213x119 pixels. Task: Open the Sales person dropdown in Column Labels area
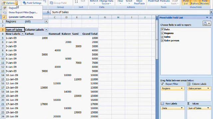click(208, 89)
